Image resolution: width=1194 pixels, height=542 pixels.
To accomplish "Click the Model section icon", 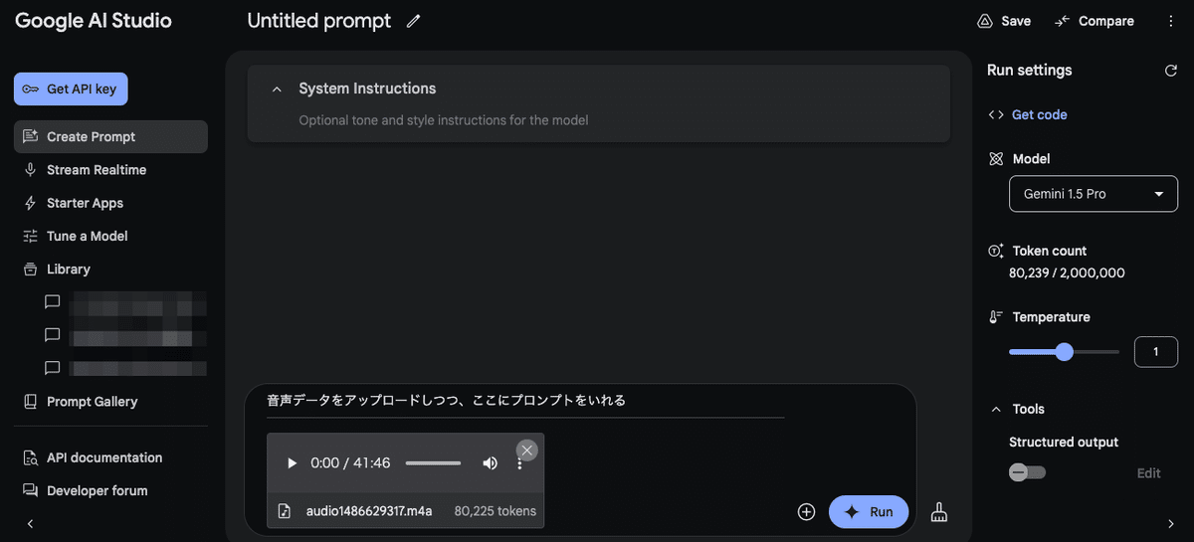I will tap(996, 159).
